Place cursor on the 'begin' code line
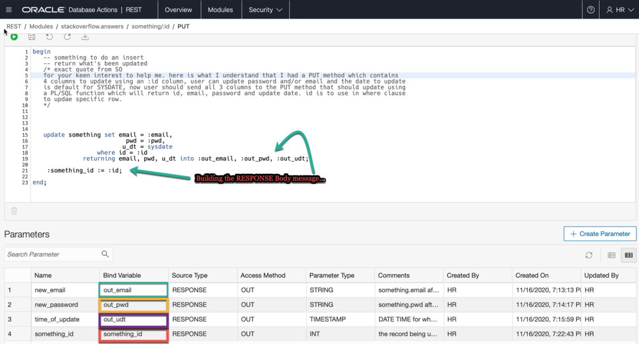The width and height of the screenshot is (639, 344). click(x=42, y=52)
